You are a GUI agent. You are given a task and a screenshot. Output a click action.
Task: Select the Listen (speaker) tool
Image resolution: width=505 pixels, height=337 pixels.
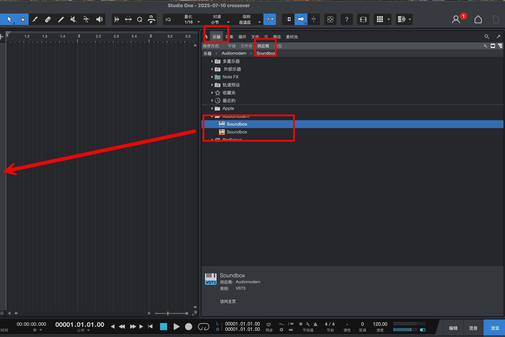click(x=99, y=19)
